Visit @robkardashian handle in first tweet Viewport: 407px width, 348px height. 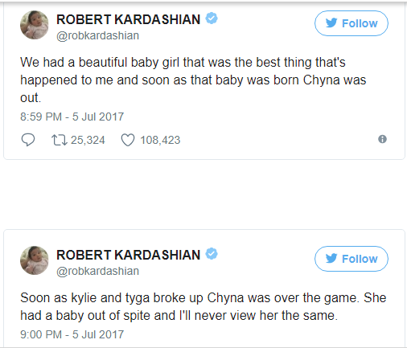97,35
